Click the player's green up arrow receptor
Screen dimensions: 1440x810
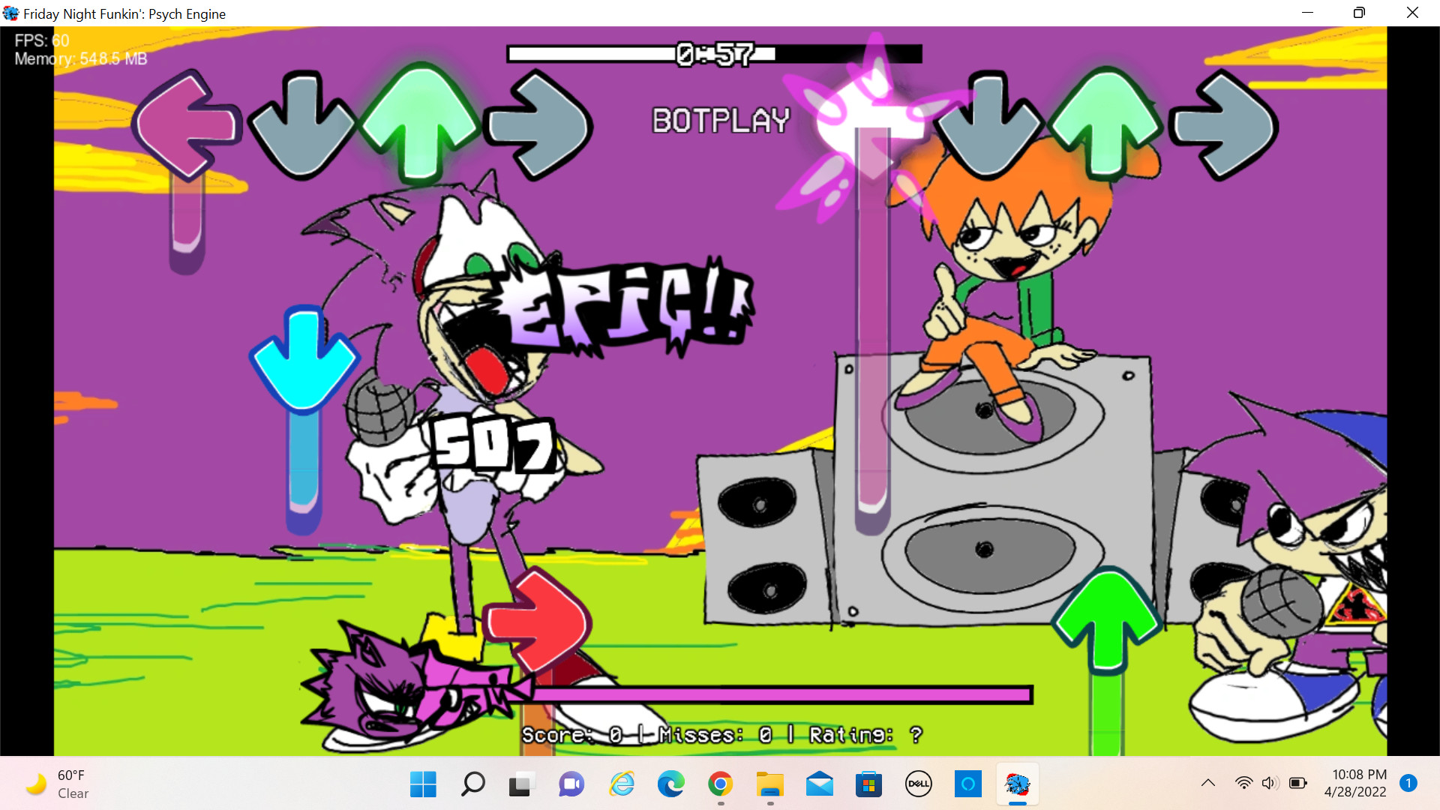pos(1106,122)
